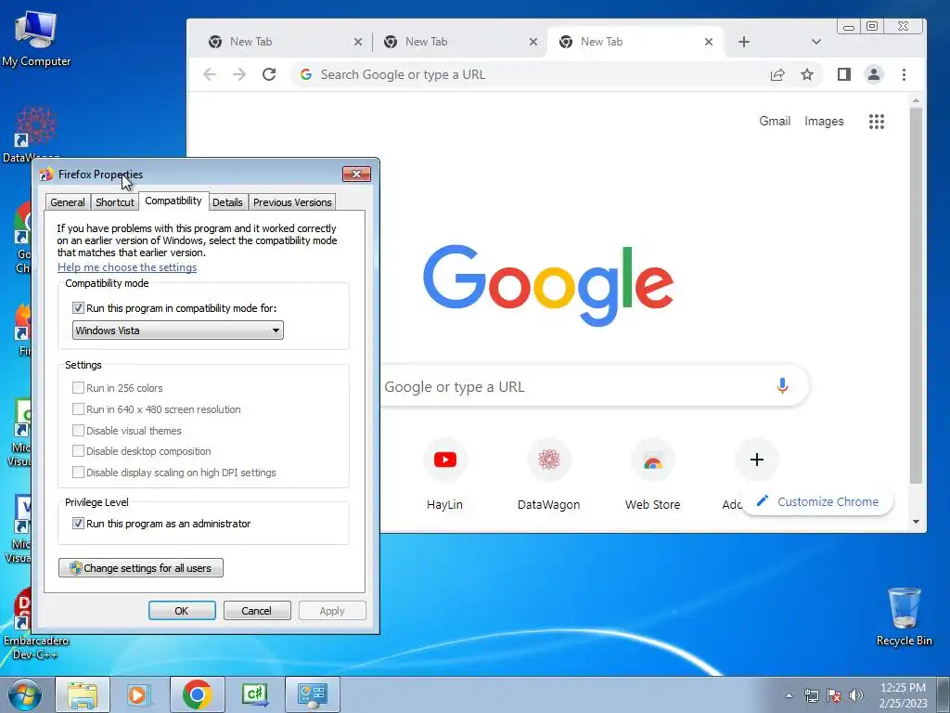Click Cancel in Firefox Properties
This screenshot has width=950, height=713.
(257, 611)
